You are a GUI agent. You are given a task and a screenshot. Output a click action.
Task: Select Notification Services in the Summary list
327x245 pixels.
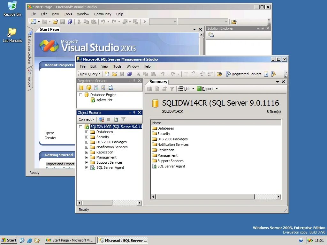coord(173,145)
